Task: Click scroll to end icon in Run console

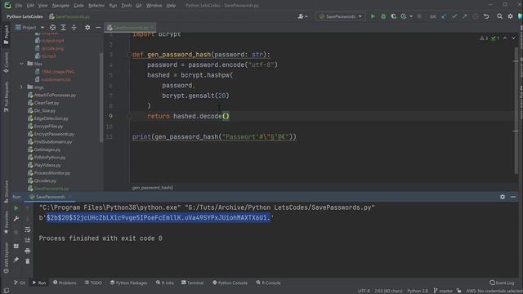Action: click(28, 240)
